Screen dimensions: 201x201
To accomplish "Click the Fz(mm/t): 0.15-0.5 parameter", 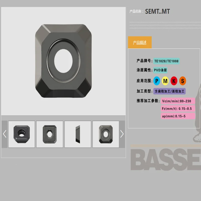I will pyautogui.click(x=178, y=109).
